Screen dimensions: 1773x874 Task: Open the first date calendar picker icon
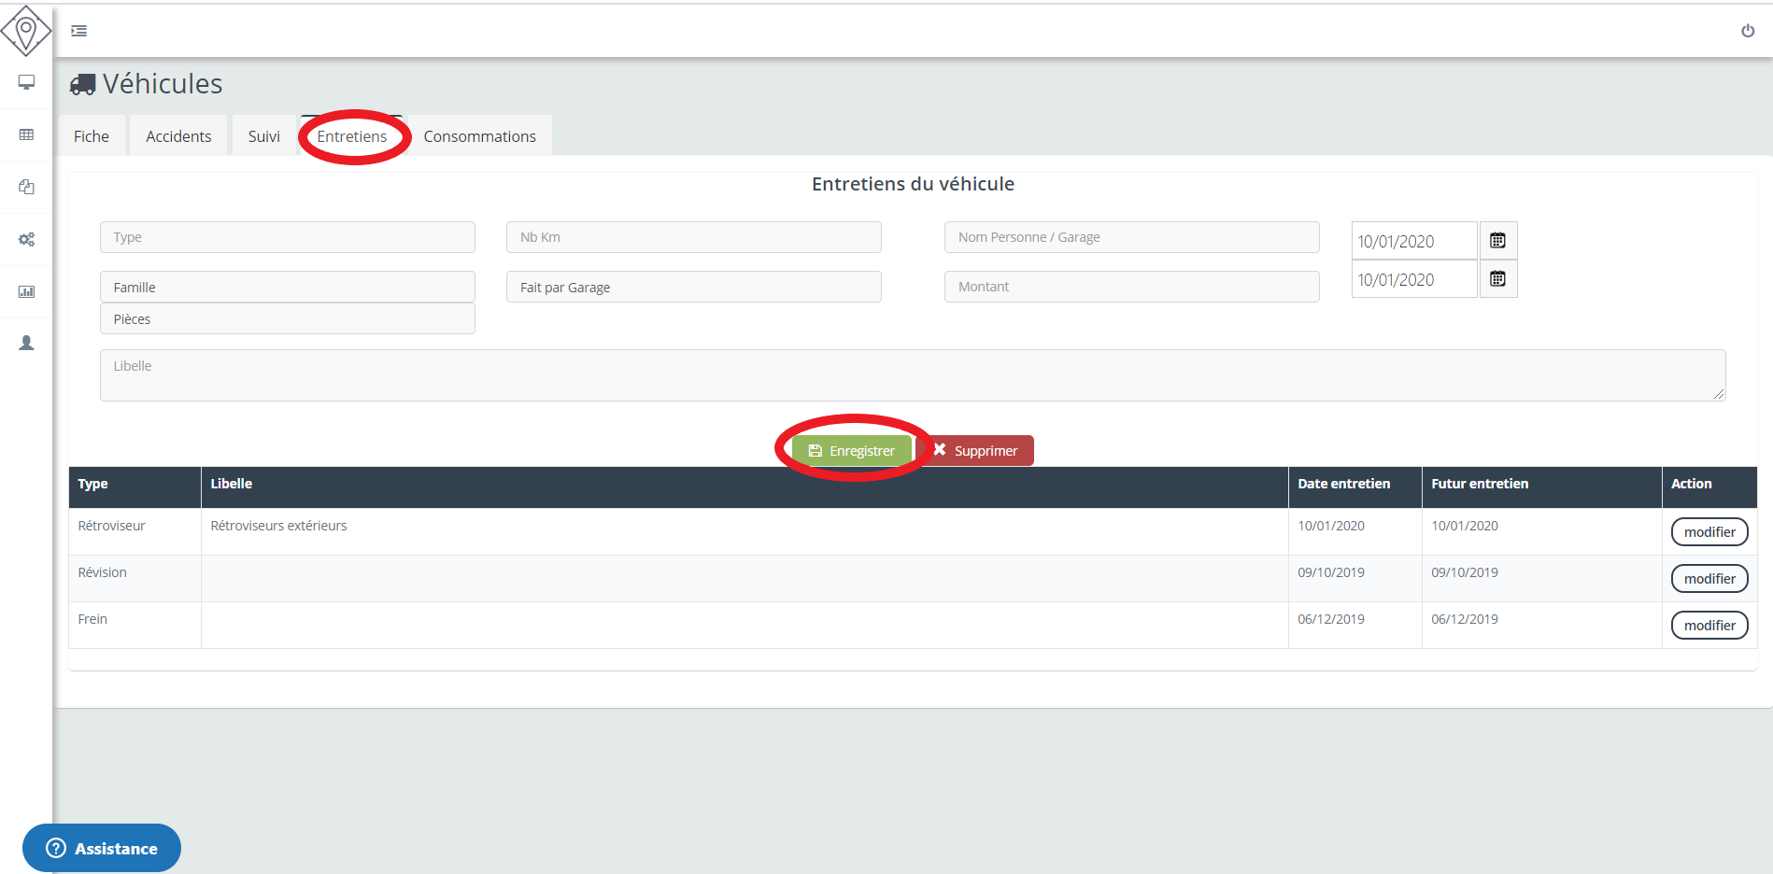pyautogui.click(x=1497, y=241)
